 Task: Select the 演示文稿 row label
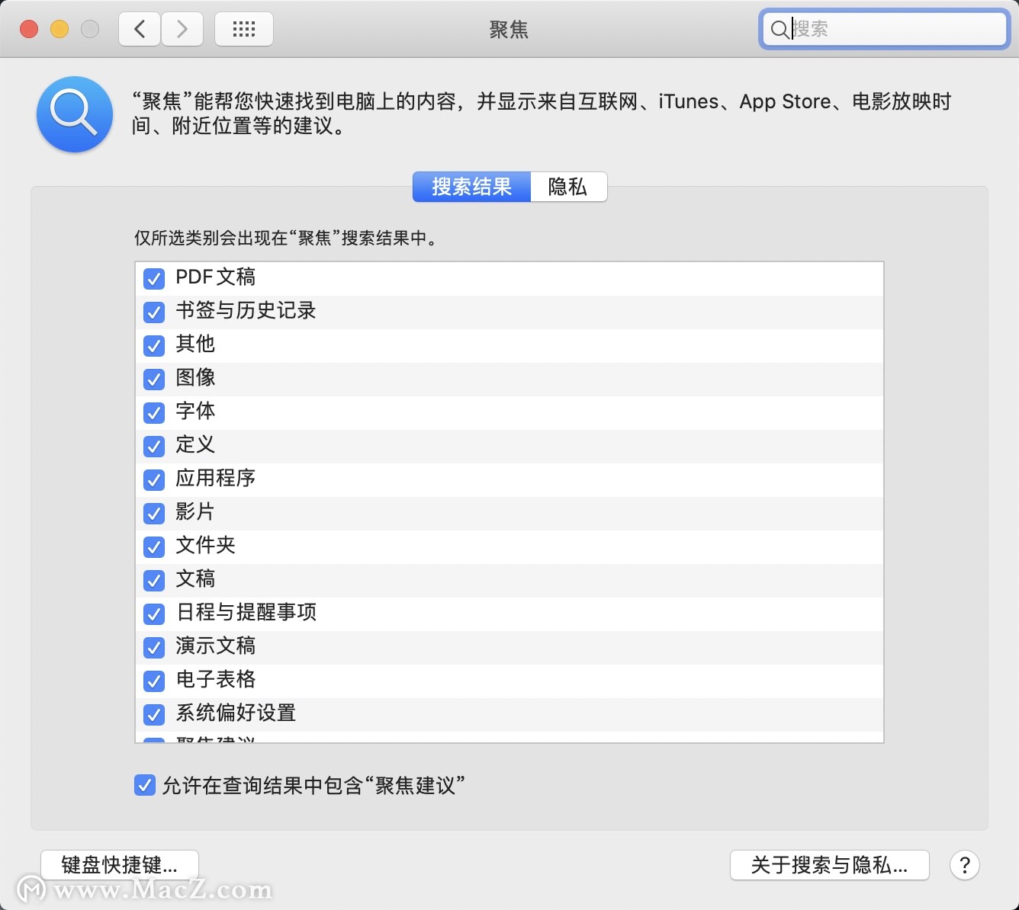pyautogui.click(x=216, y=646)
